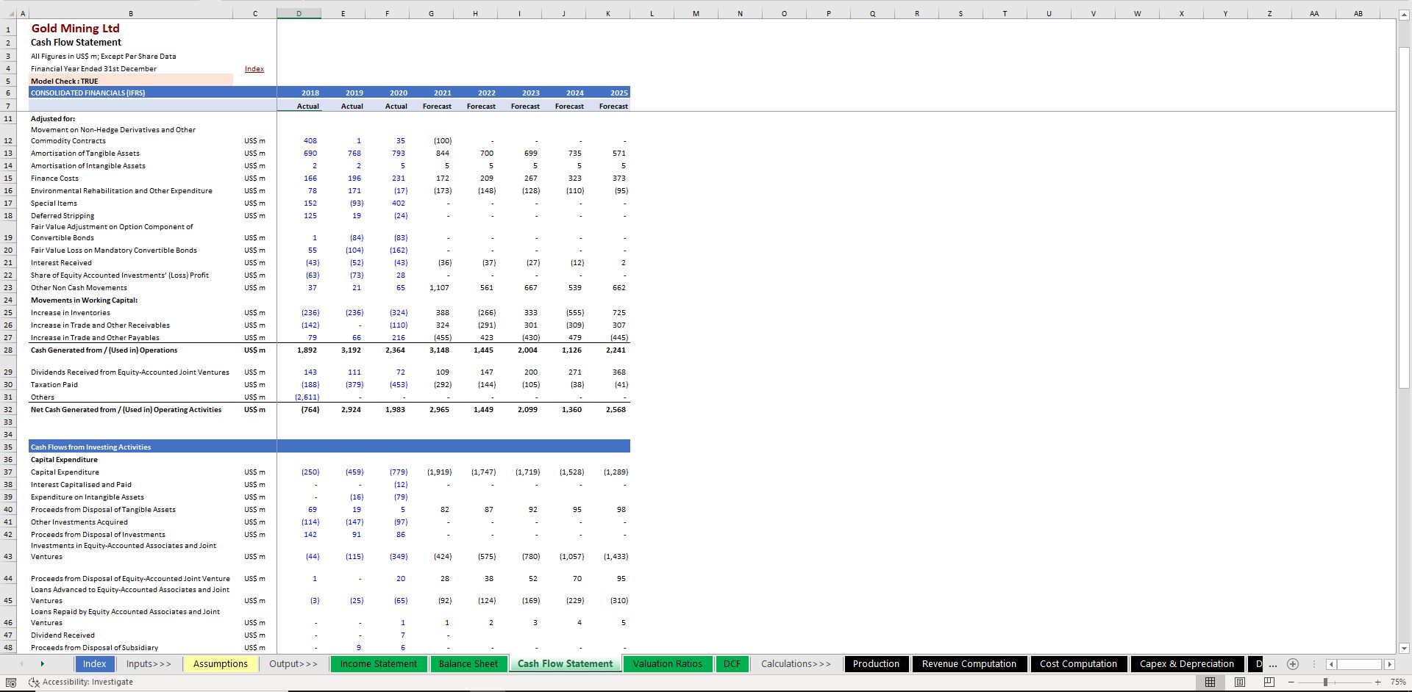Screen dimensions: 1412x692
Task: Select the Interest Received row label
Action: pyautogui.click(x=61, y=263)
